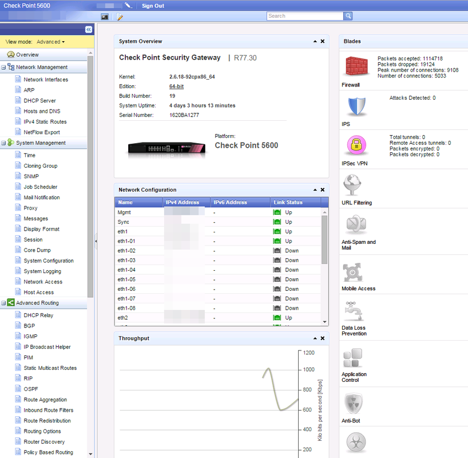Open the Data Loss Prevention faucet icon
The image size is (468, 458).
pyautogui.click(x=353, y=311)
